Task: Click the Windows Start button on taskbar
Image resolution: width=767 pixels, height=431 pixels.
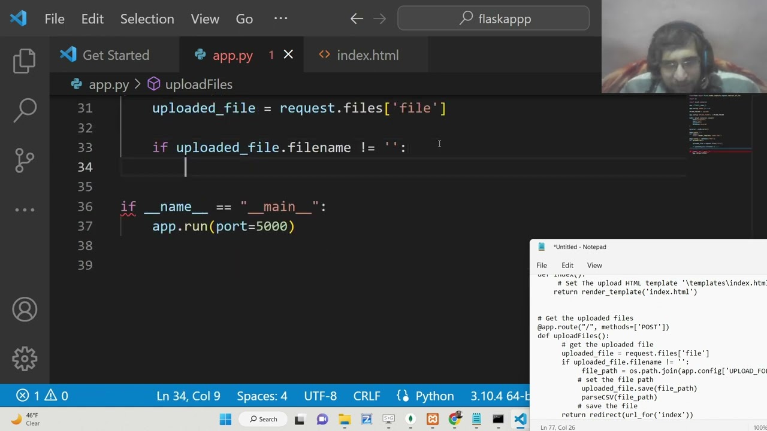Action: coord(225,419)
